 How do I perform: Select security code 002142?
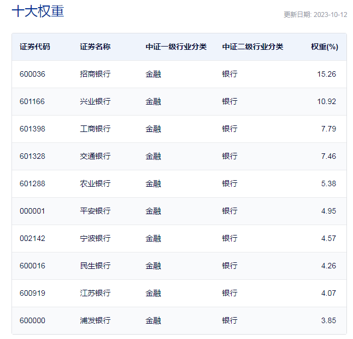pyautogui.click(x=32, y=238)
